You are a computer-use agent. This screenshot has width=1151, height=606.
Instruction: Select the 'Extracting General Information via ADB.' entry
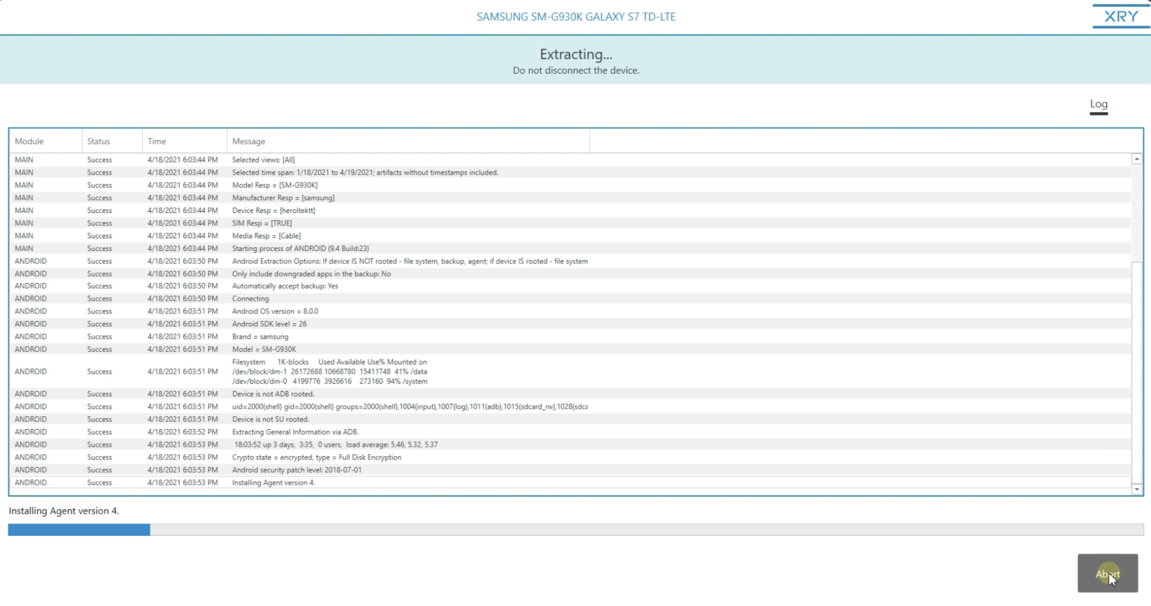point(295,432)
